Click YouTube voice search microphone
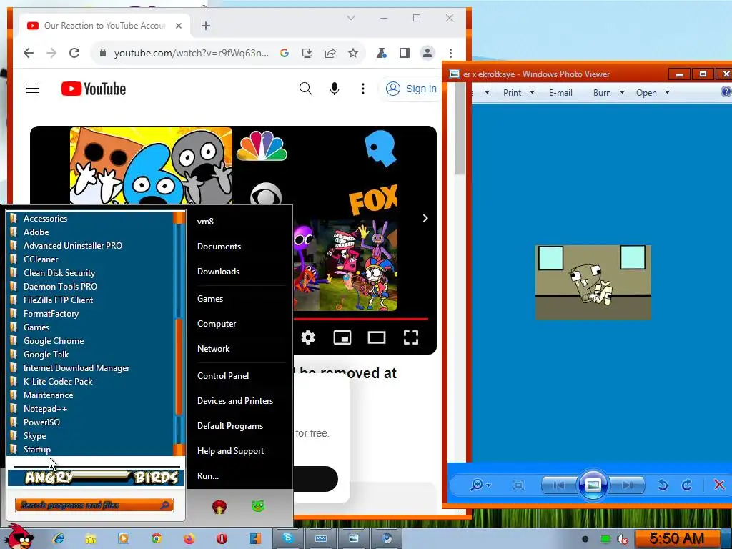The height and width of the screenshot is (549, 732). pyautogui.click(x=335, y=88)
